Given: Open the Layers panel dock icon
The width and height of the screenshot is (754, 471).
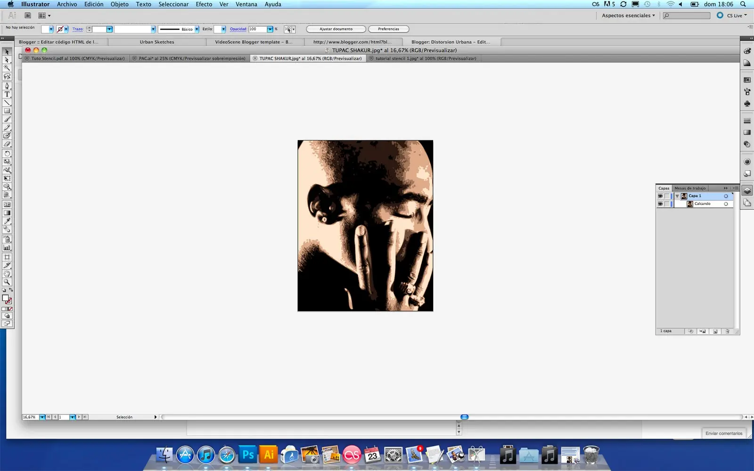Looking at the screenshot, I should (x=747, y=190).
